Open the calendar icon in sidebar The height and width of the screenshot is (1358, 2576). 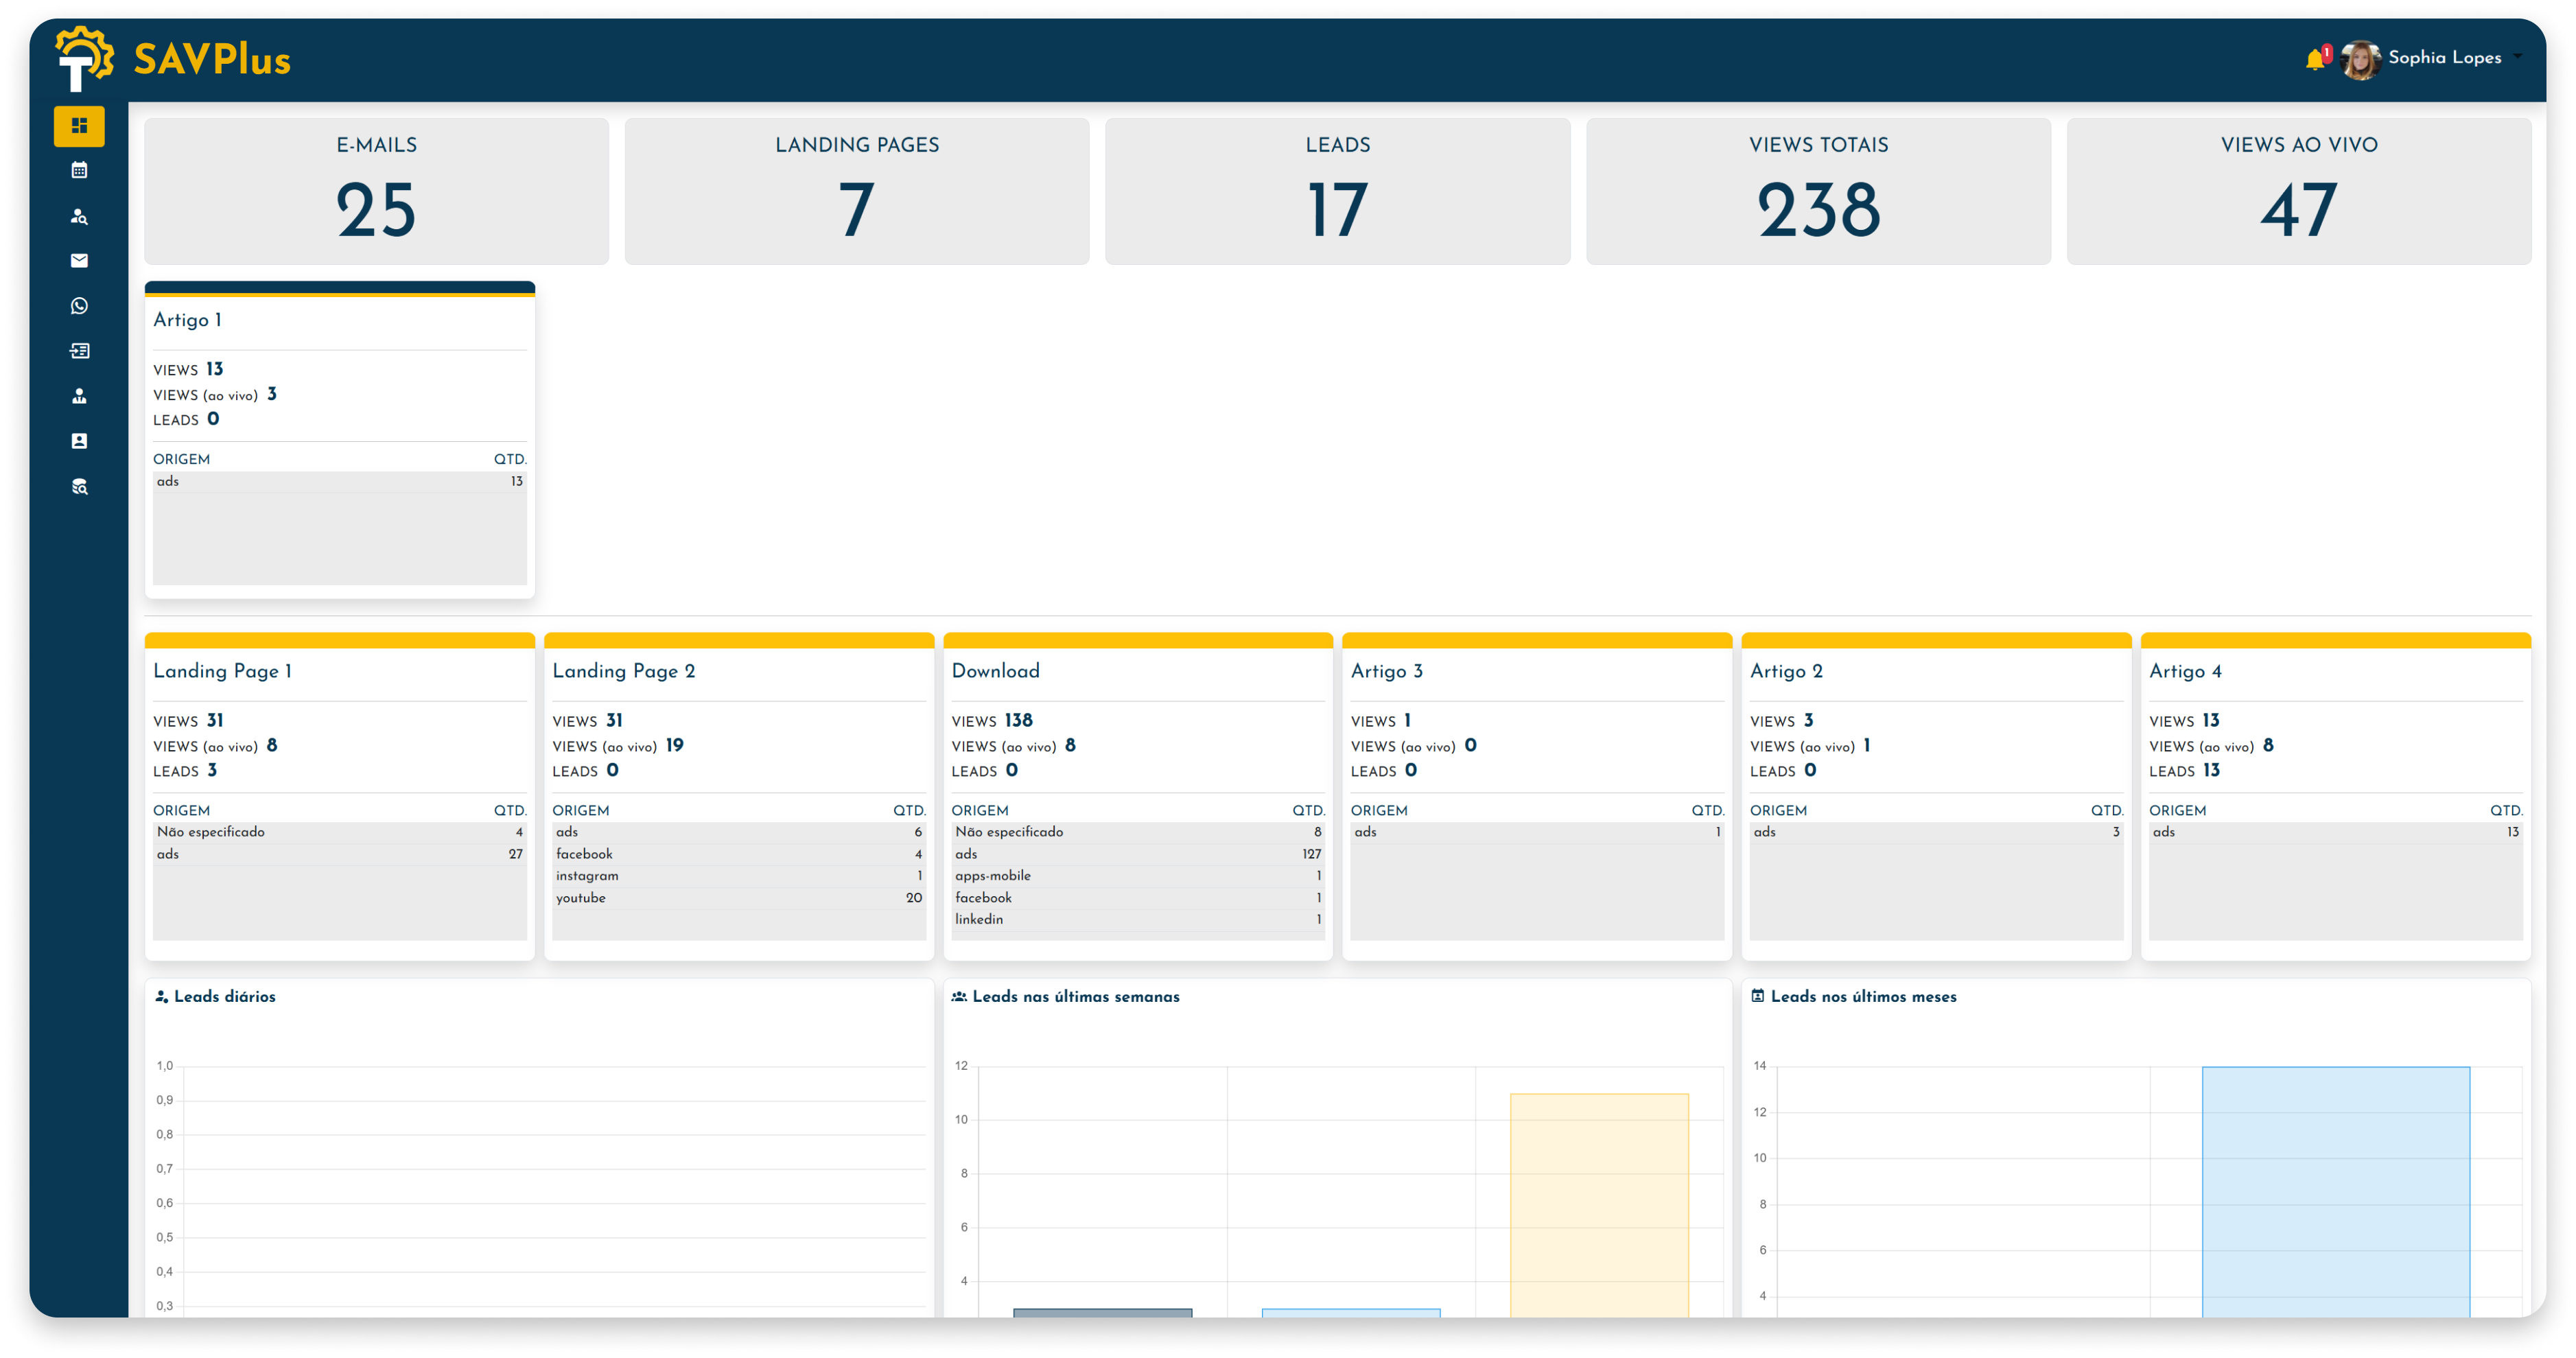point(79,170)
